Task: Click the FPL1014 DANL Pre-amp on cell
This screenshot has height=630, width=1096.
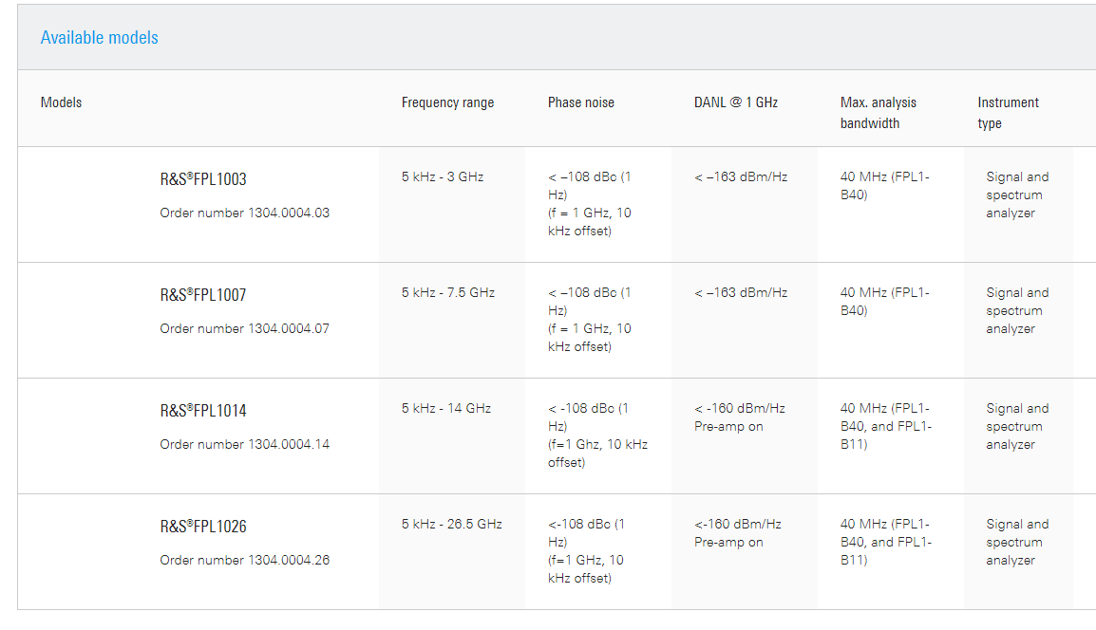Action: [740, 417]
